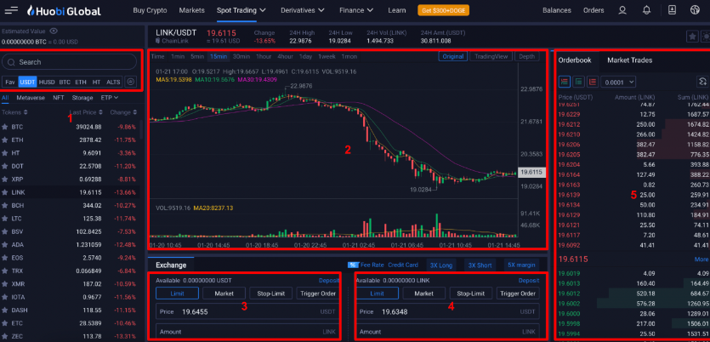Click the buy Price field showing 19.6455

point(247,311)
